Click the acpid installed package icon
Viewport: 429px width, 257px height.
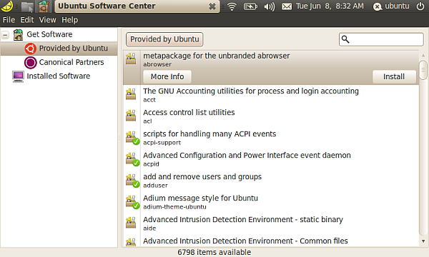[133, 159]
